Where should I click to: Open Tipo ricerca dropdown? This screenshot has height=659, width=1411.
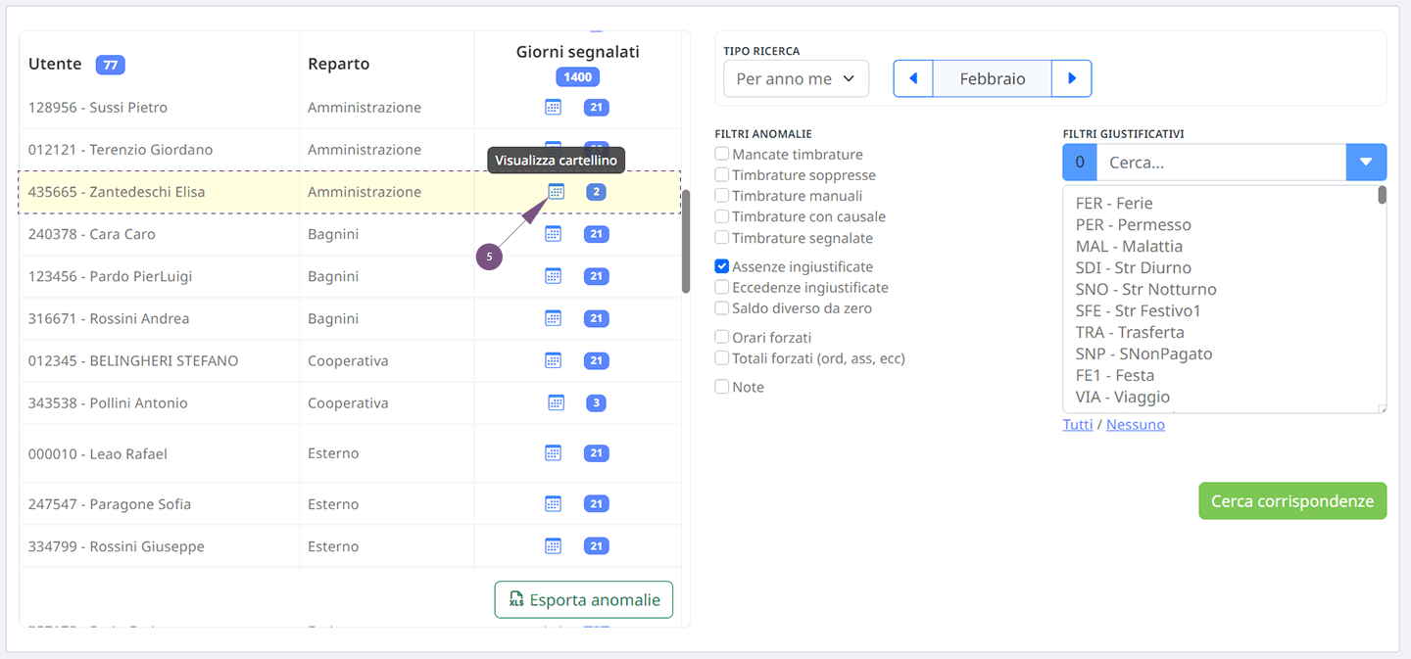tap(796, 78)
